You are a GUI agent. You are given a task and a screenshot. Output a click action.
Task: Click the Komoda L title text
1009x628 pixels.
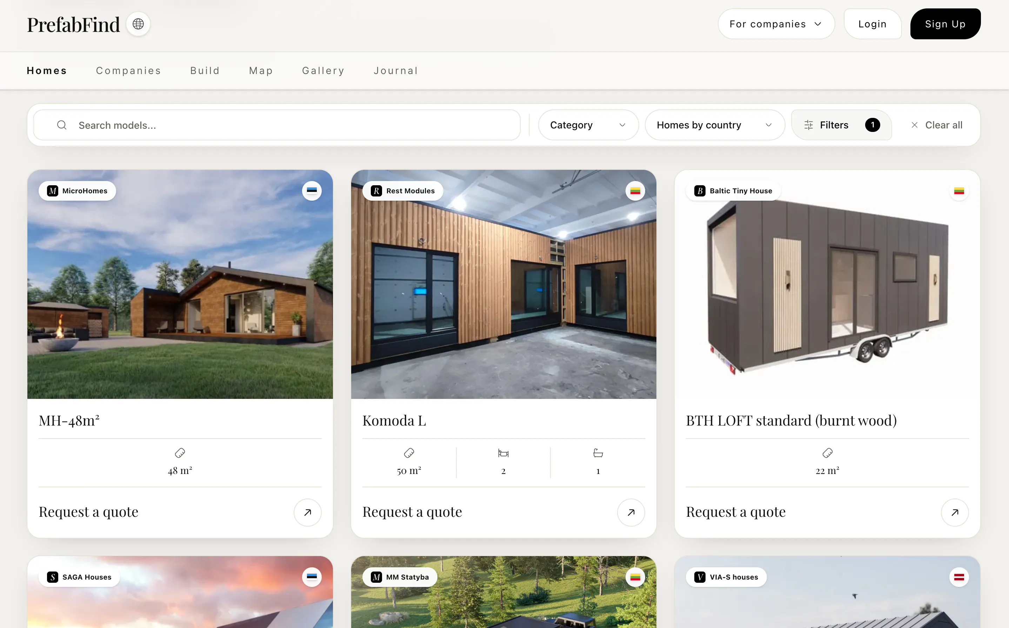pos(394,420)
